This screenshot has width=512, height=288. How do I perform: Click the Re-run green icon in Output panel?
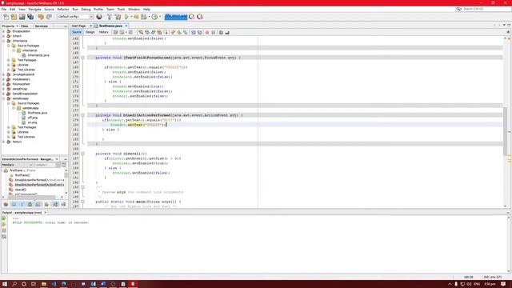tap(4, 218)
